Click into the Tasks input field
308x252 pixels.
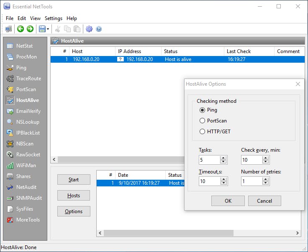(209, 160)
